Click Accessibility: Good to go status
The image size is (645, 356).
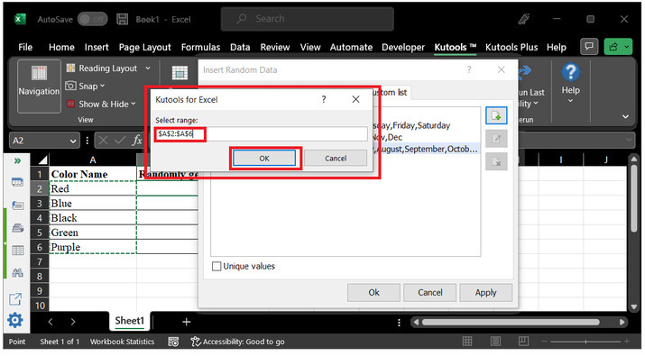(238, 342)
